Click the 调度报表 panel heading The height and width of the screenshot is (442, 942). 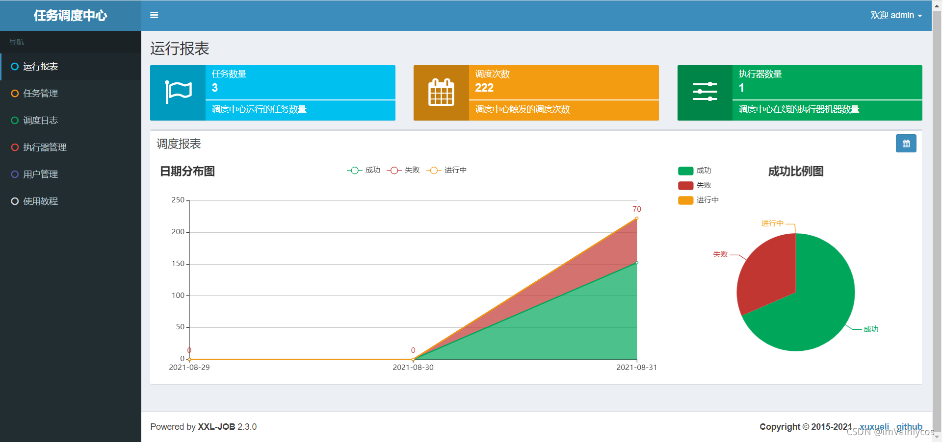coord(179,144)
